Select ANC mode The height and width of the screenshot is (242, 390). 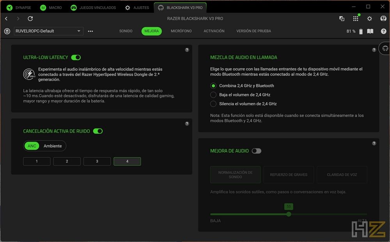(x=32, y=146)
